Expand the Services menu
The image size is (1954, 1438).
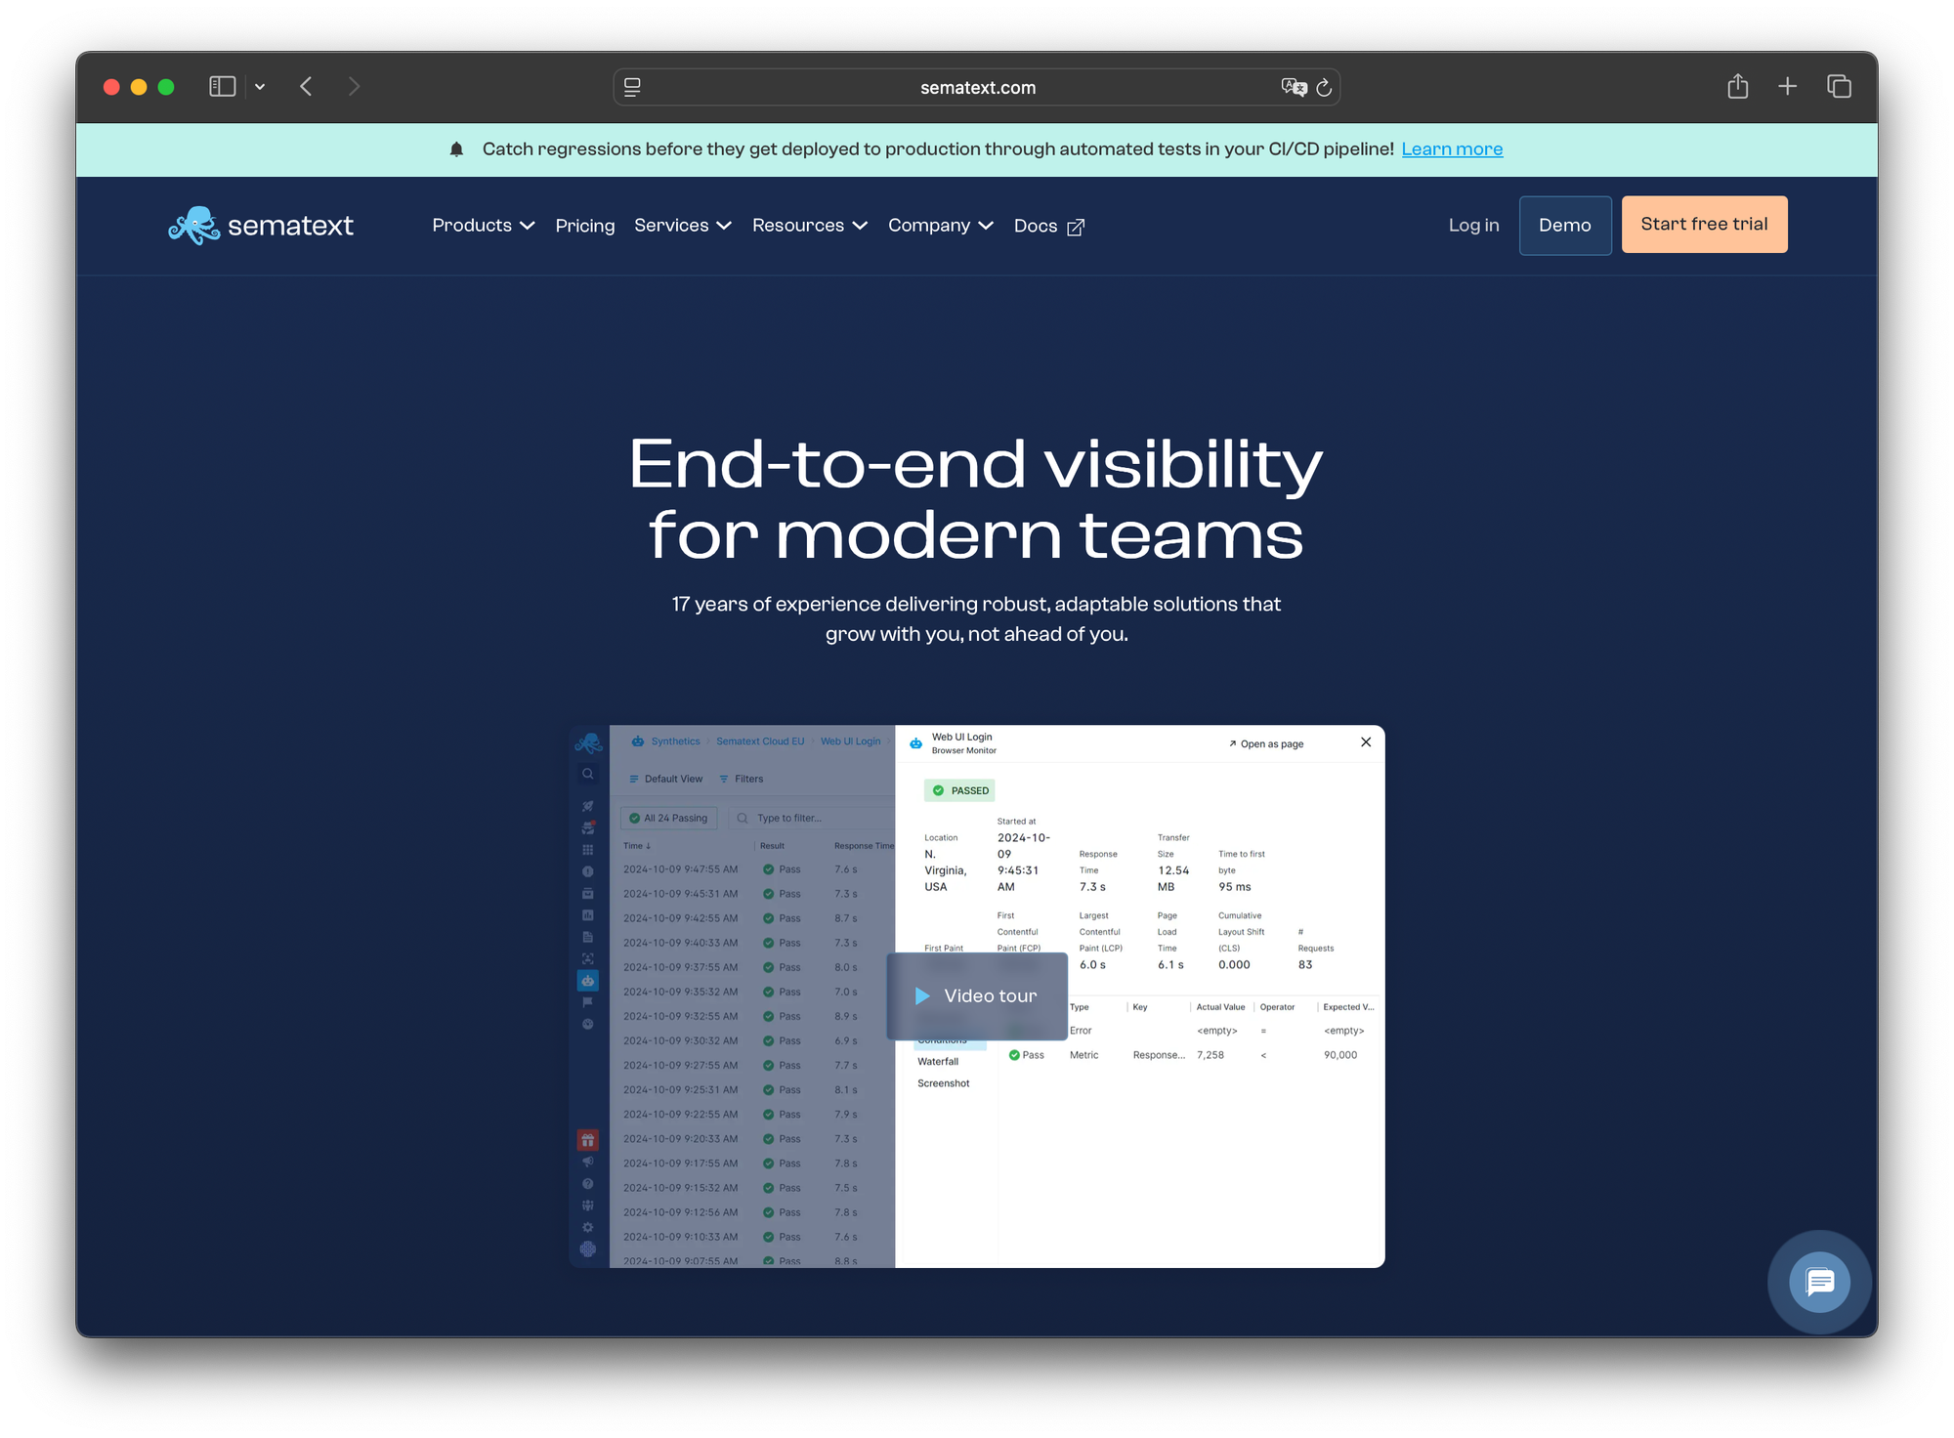click(x=683, y=226)
